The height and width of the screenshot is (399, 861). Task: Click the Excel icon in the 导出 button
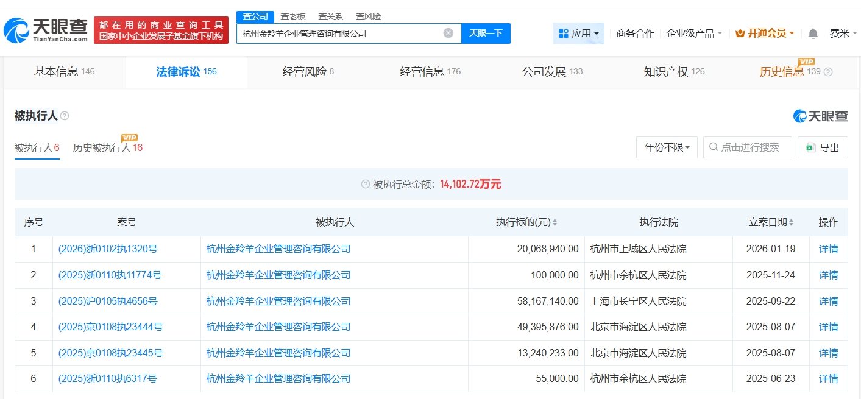pyautogui.click(x=811, y=147)
